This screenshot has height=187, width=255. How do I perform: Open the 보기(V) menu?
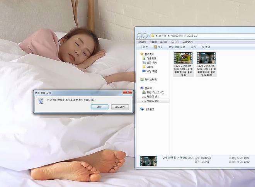tap(164, 42)
